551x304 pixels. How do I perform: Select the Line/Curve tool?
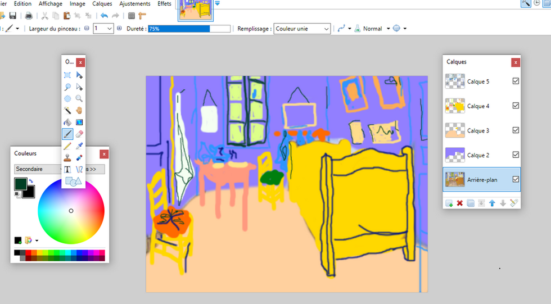(79, 170)
